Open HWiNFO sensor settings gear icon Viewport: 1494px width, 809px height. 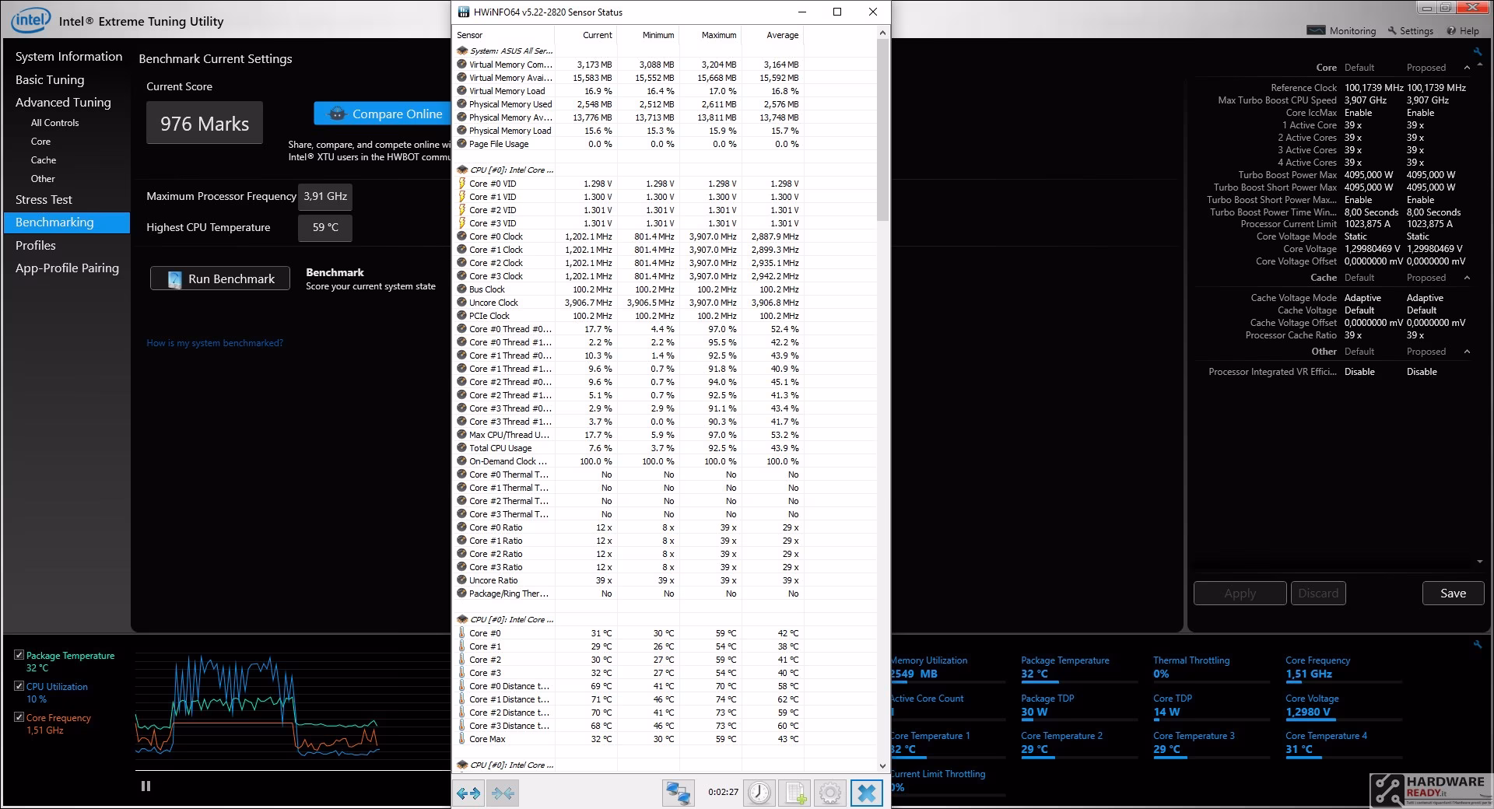tap(830, 793)
